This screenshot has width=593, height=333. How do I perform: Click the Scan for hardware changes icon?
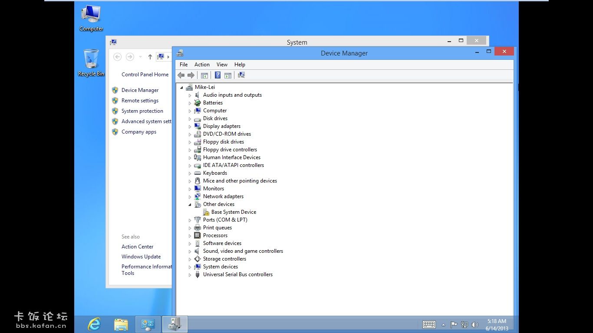pos(241,75)
